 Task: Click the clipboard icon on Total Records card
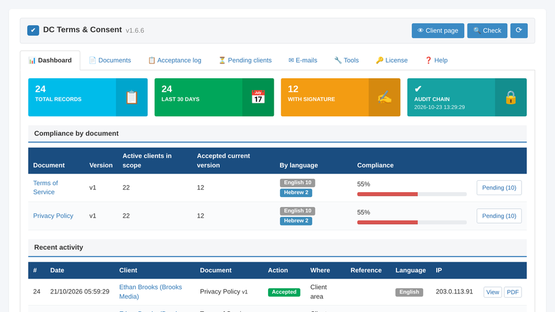[132, 98]
